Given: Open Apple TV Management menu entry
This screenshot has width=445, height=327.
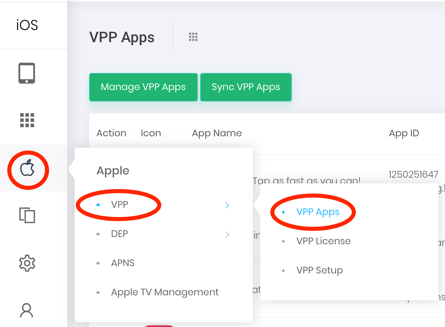Looking at the screenshot, I should tap(165, 292).
